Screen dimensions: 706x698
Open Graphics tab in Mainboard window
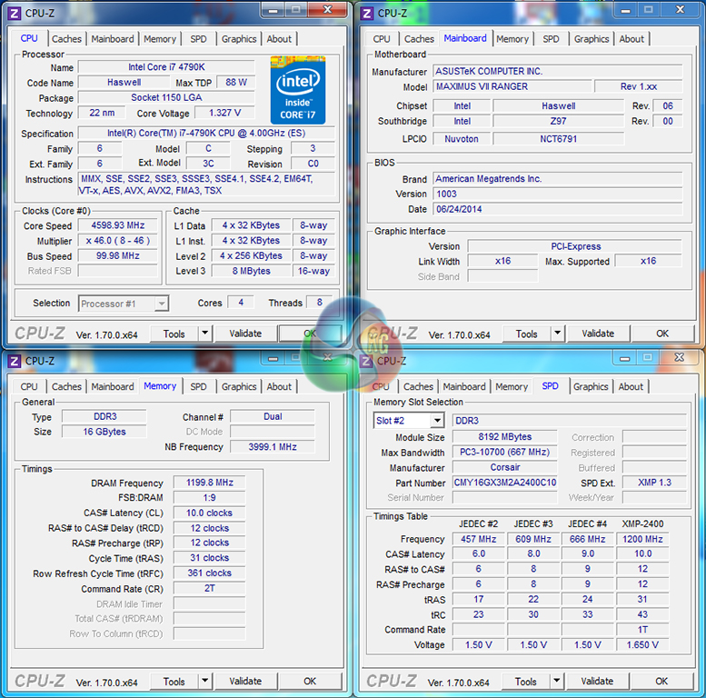tap(592, 39)
